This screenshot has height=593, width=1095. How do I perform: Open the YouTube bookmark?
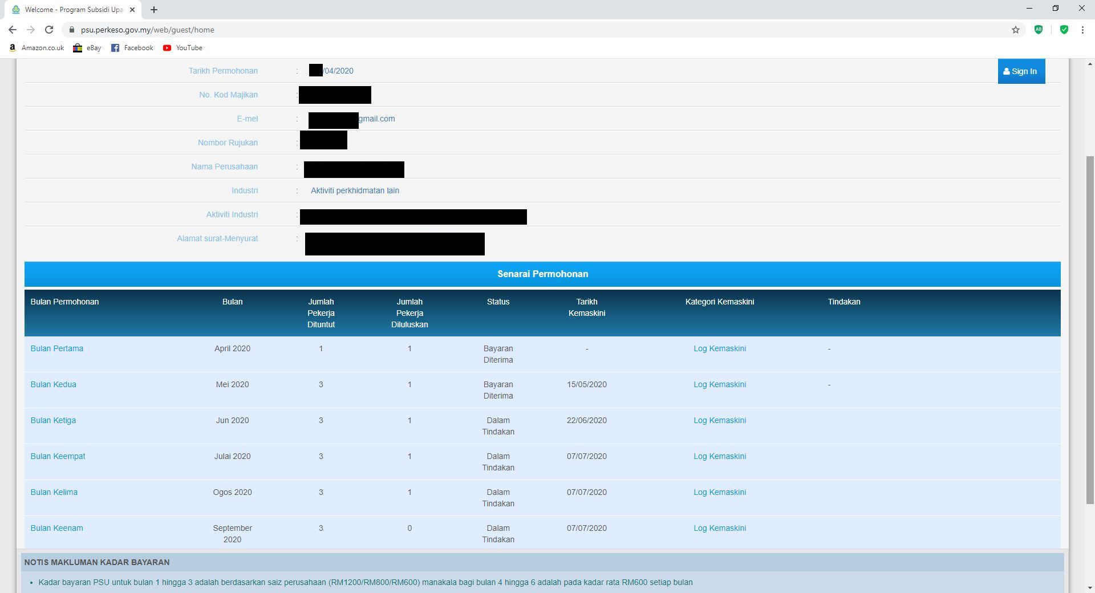pyautogui.click(x=182, y=48)
